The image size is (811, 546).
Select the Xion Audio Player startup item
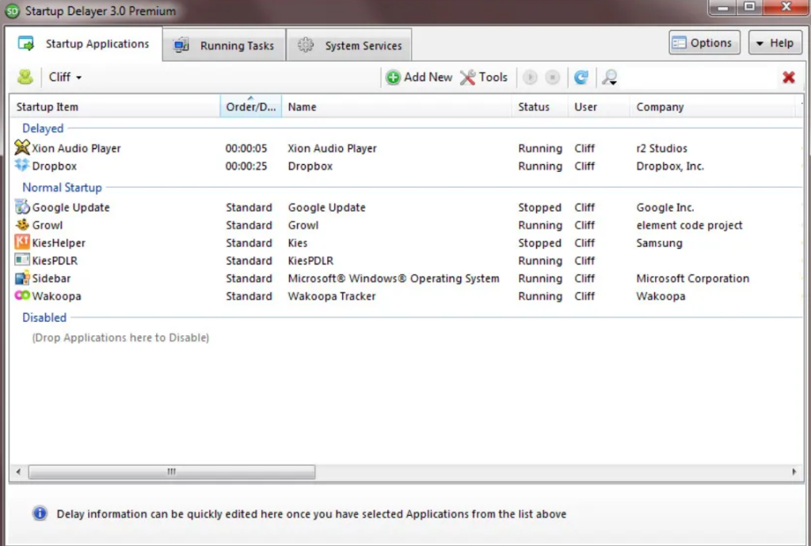tap(77, 148)
